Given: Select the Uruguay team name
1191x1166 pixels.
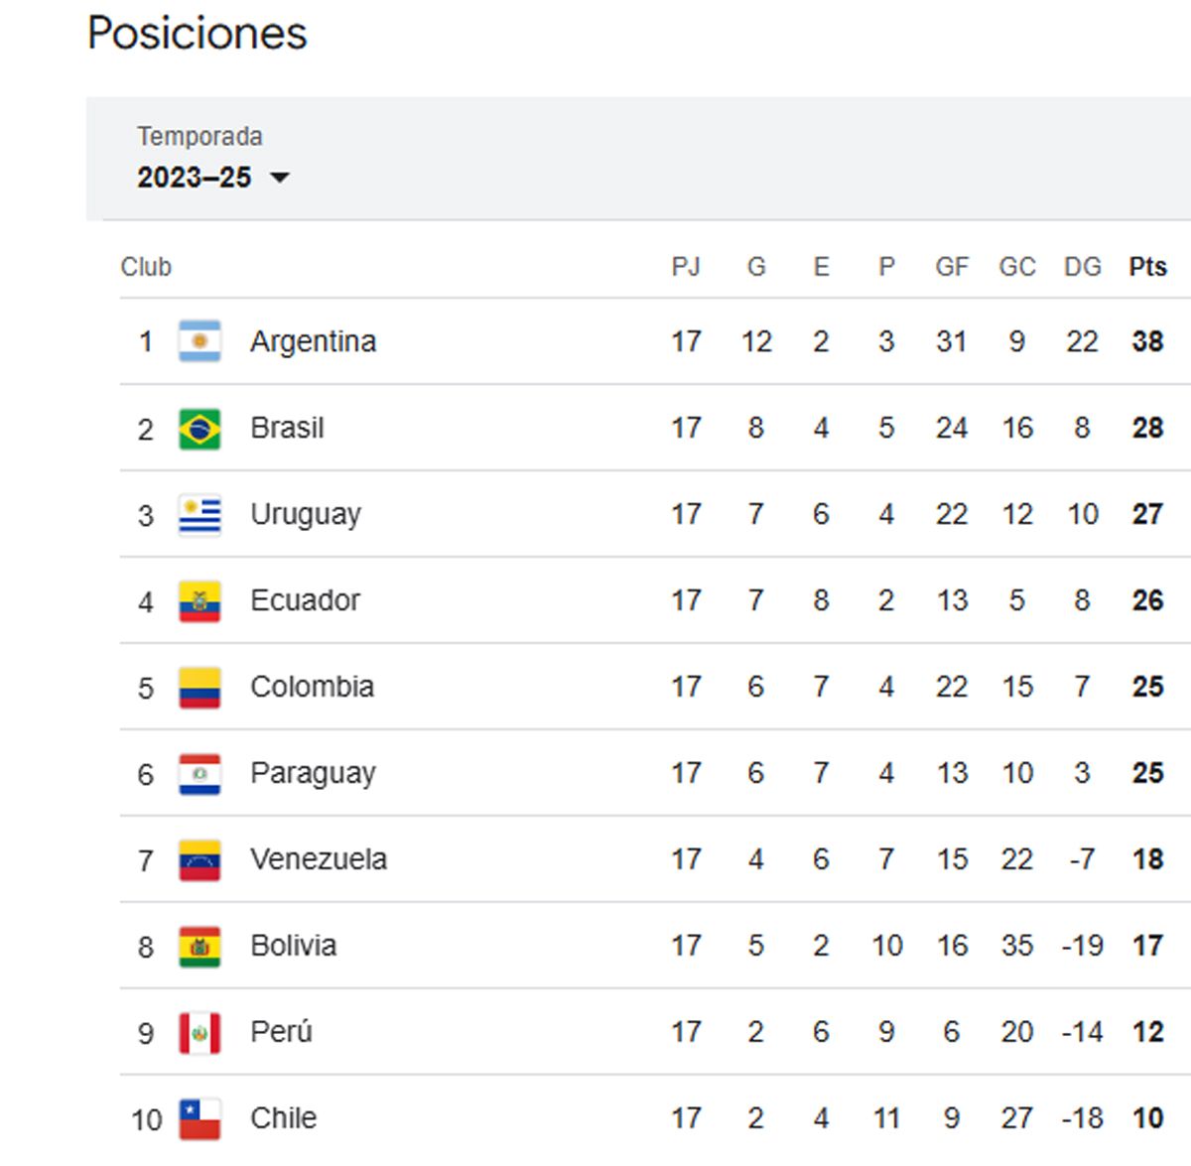Looking at the screenshot, I should [306, 515].
